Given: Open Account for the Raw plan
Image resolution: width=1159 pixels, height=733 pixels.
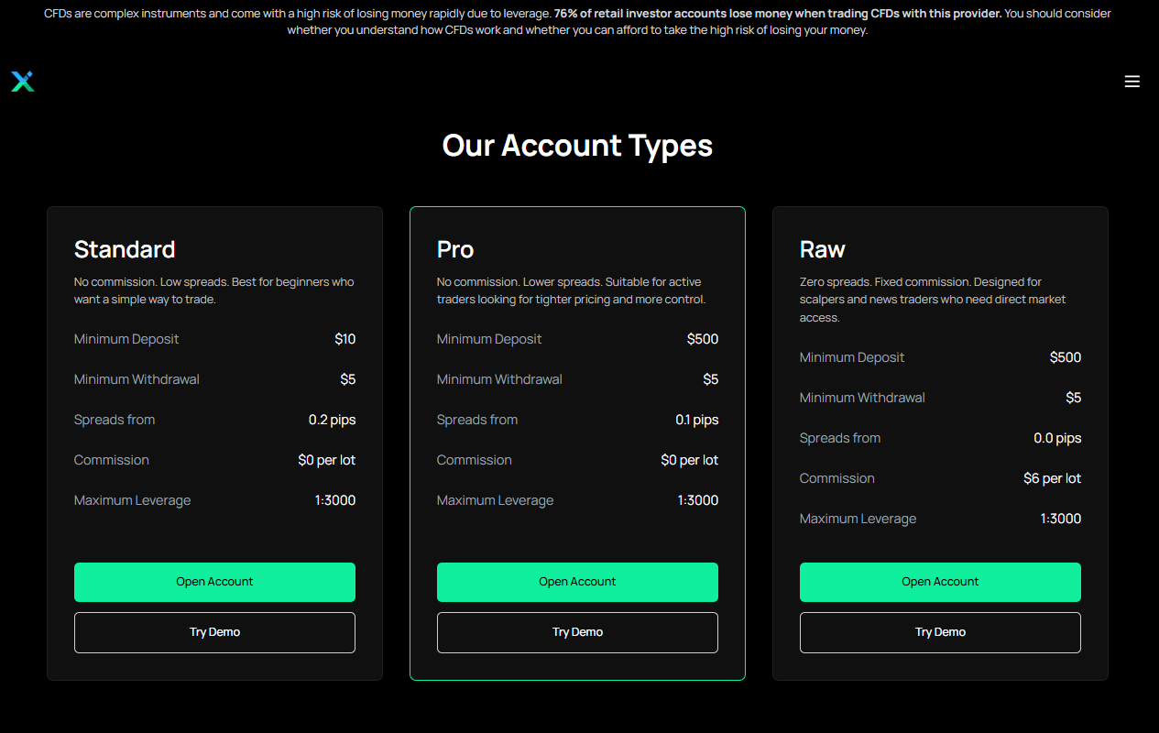Looking at the screenshot, I should click(940, 582).
